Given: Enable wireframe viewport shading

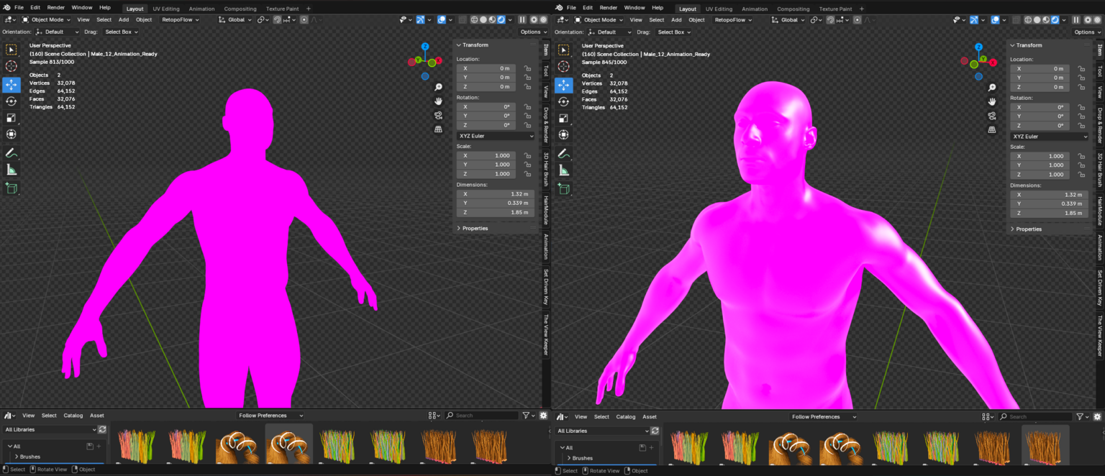Looking at the screenshot, I should (x=473, y=19).
